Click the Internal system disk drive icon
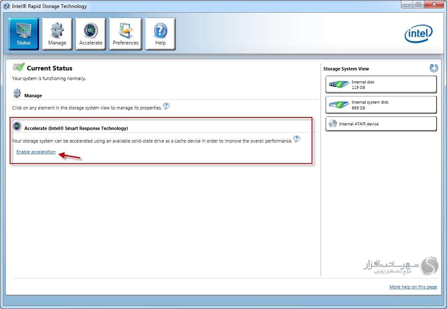 339,105
